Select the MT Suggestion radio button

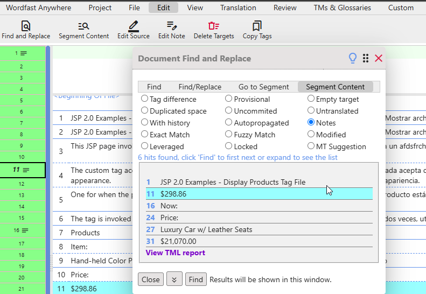point(311,146)
